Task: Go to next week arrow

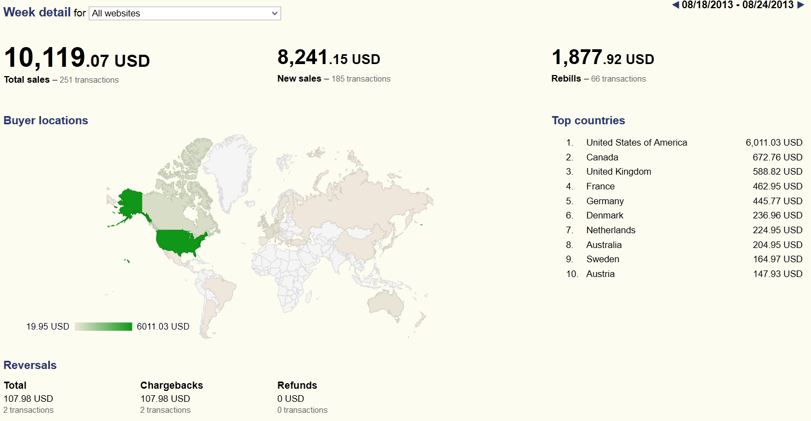Action: pos(801,5)
